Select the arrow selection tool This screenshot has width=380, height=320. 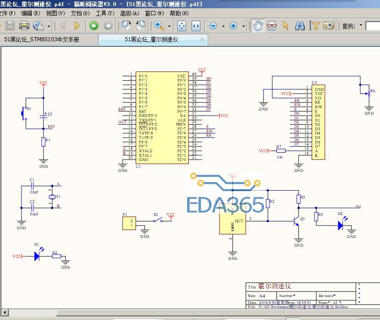[286, 26]
